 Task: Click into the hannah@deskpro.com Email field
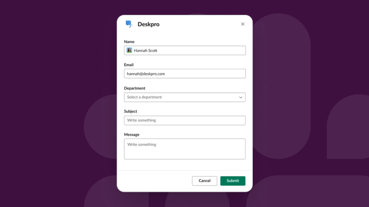pyautogui.click(x=184, y=74)
